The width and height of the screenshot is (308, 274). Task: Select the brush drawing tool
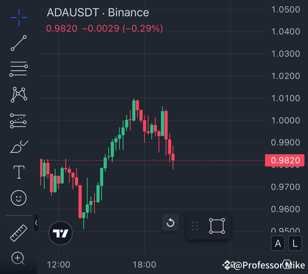18,146
